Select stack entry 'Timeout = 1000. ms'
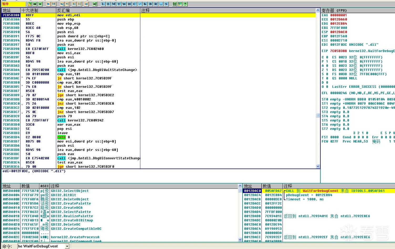395x249 pixels. [x=305, y=199]
